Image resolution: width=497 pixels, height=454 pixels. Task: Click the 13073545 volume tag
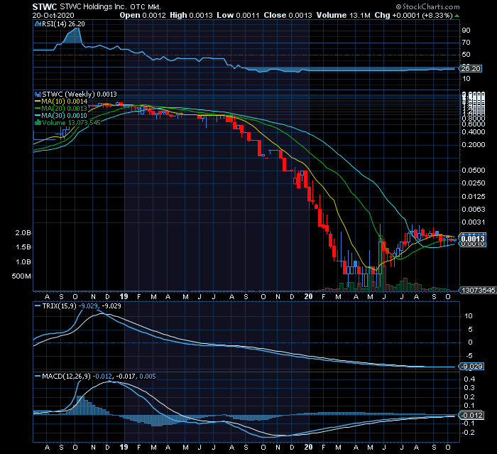click(x=479, y=291)
